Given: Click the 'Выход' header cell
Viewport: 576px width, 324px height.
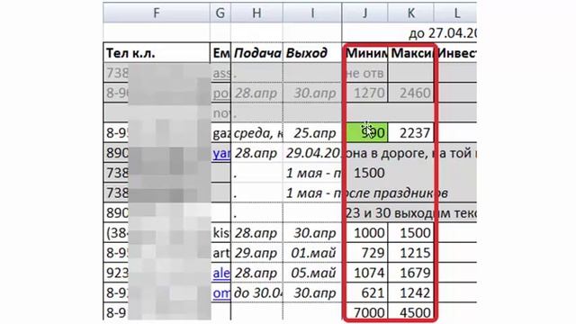Looking at the screenshot, I should [x=312, y=53].
